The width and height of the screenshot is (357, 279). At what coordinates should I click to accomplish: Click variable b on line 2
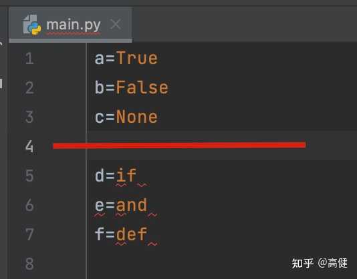(x=99, y=87)
